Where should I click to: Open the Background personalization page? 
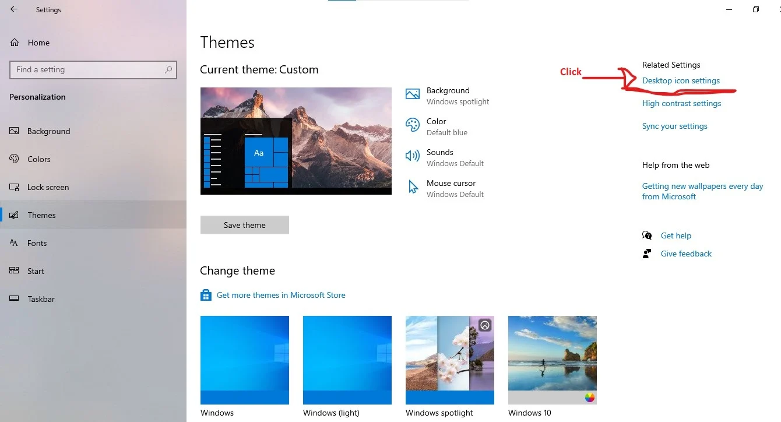coord(93,131)
